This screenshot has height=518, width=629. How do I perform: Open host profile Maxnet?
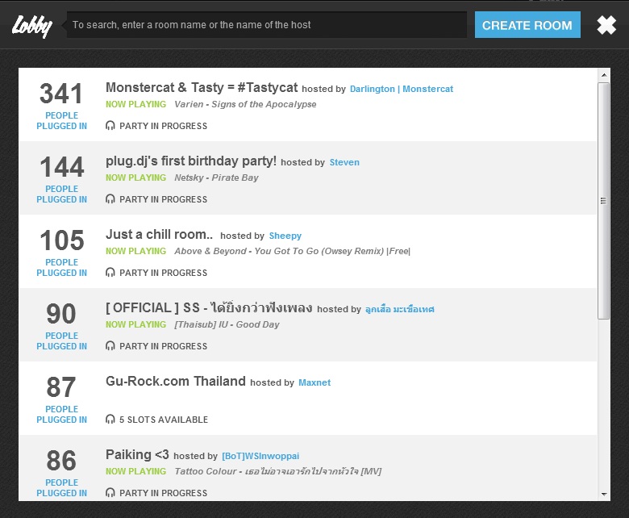[314, 382]
